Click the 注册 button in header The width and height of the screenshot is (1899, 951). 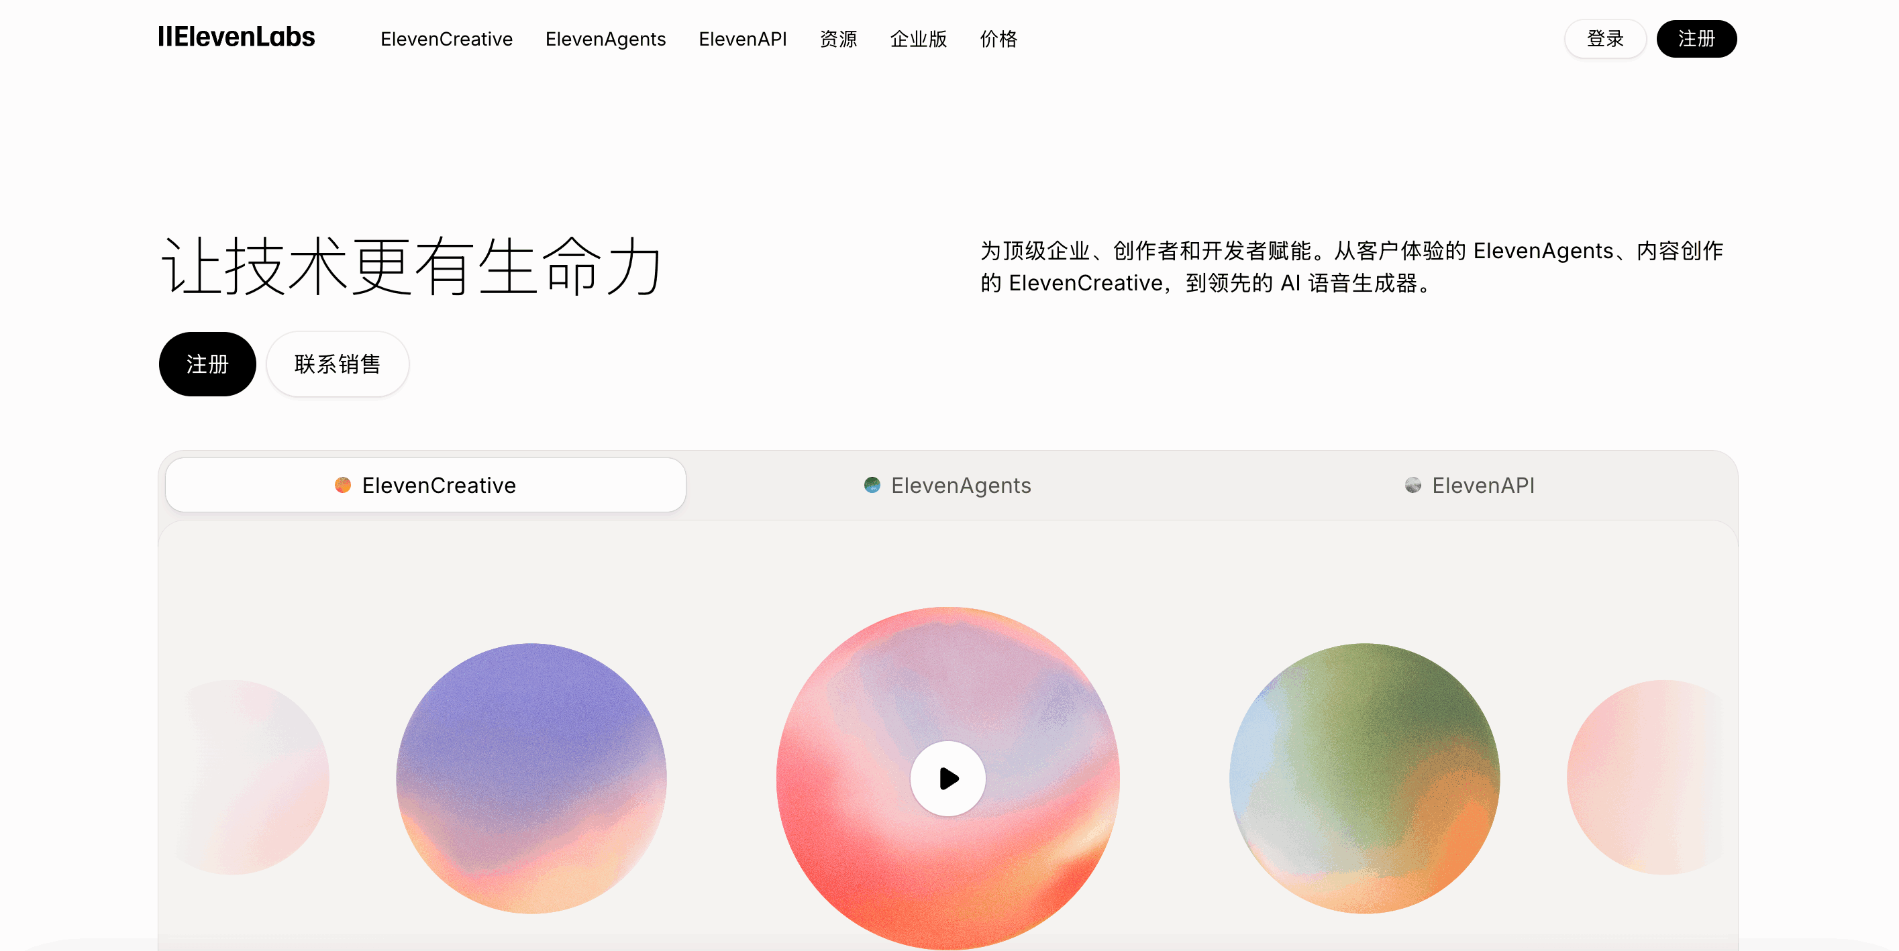click(x=1696, y=38)
